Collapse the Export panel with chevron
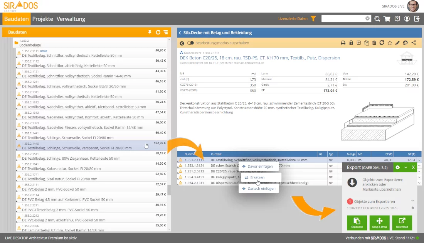The width and height of the screenshot is (424, 243). click(x=405, y=167)
